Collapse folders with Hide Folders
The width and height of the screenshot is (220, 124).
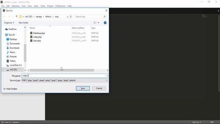[10, 89]
